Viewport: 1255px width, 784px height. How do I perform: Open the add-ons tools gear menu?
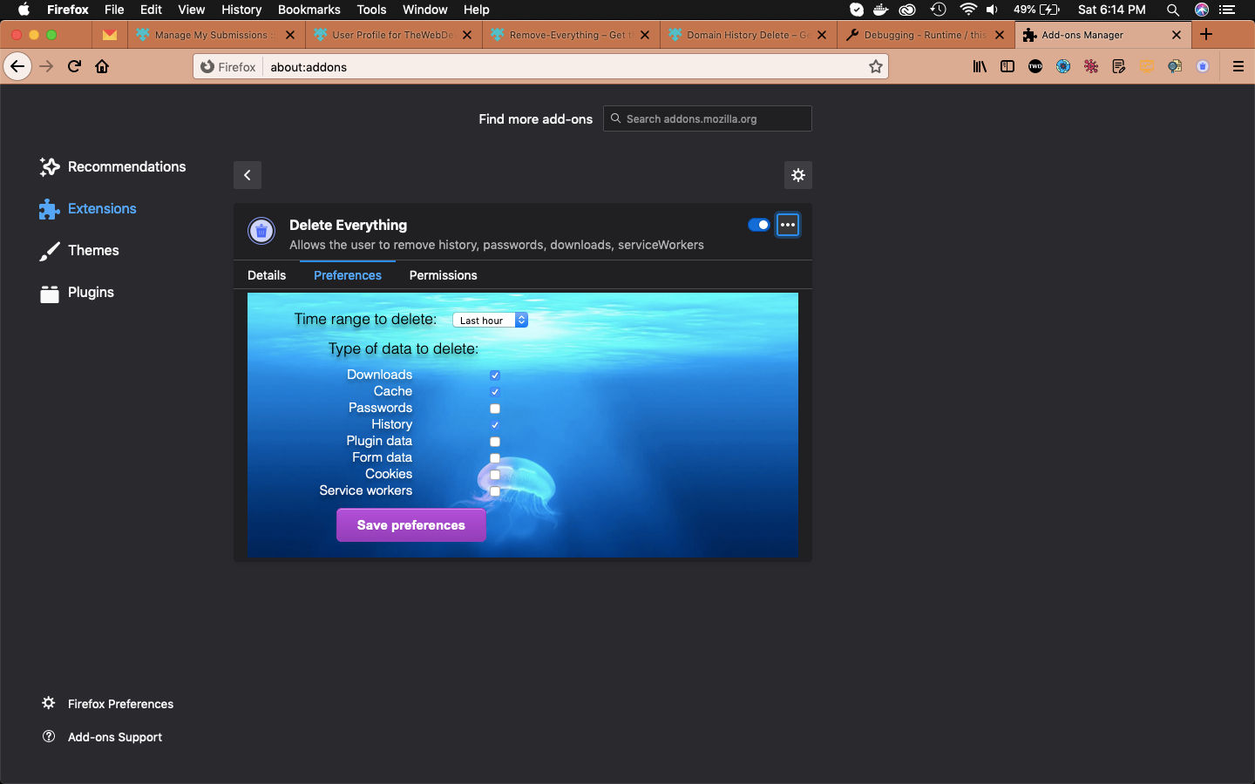798,175
